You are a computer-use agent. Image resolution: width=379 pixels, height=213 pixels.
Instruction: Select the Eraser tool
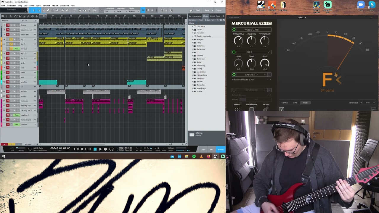pos(48,10)
